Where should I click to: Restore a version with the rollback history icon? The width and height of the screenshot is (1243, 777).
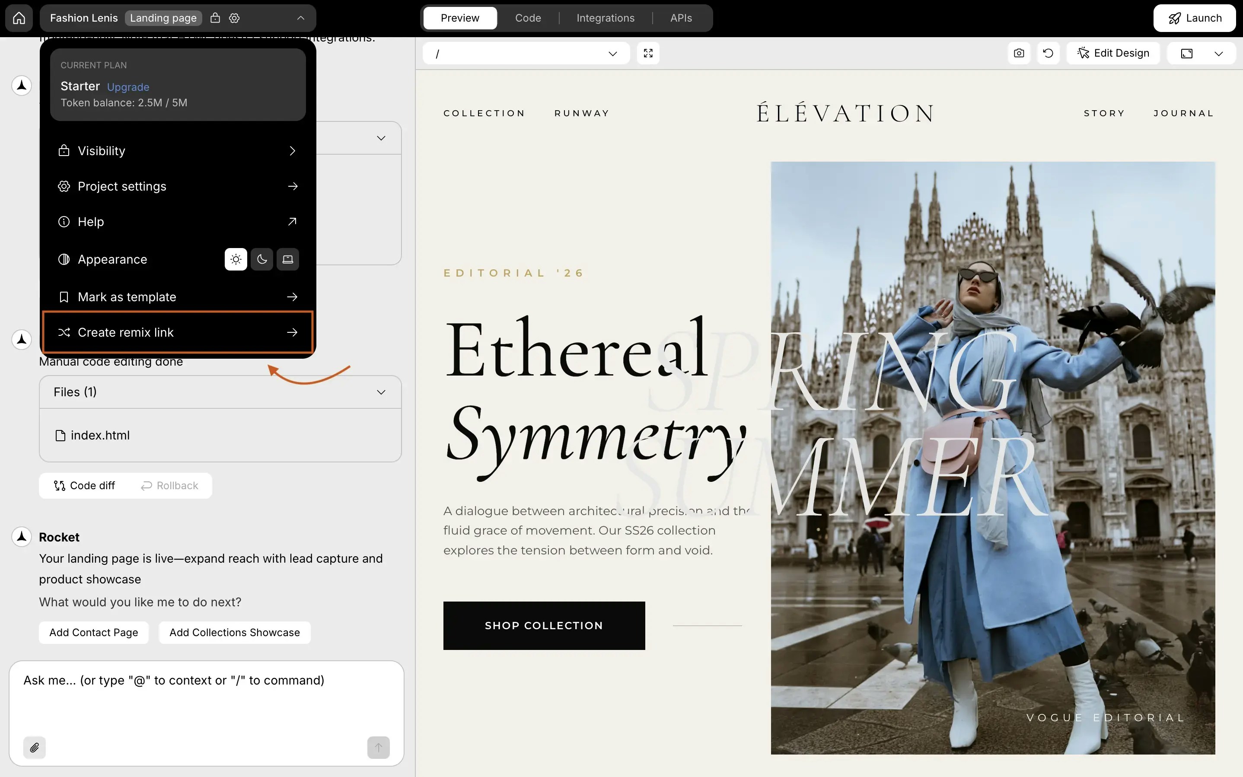tap(1048, 53)
